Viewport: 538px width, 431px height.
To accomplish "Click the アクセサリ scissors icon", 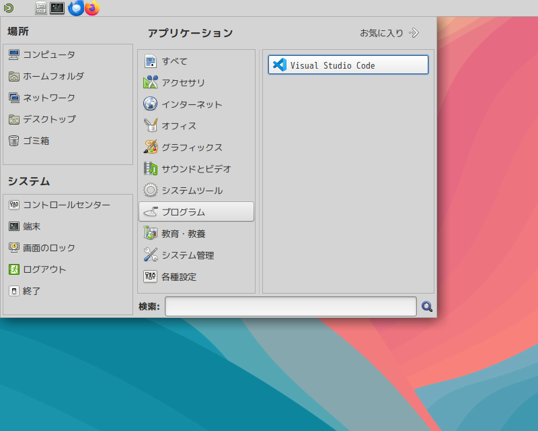I will point(150,82).
